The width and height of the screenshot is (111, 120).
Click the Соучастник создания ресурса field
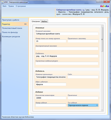(x=67, y=63)
